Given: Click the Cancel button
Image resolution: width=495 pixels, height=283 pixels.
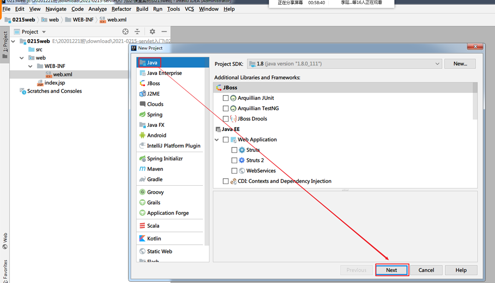Looking at the screenshot, I should 426,270.
